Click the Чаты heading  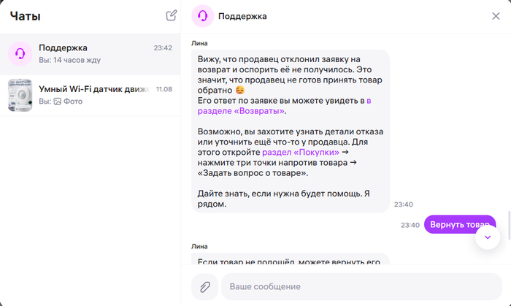pos(25,16)
